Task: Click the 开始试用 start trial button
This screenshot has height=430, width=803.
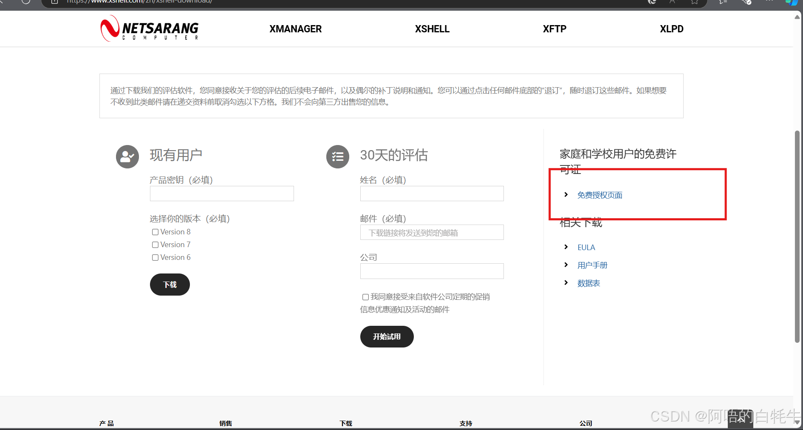Action: point(387,336)
